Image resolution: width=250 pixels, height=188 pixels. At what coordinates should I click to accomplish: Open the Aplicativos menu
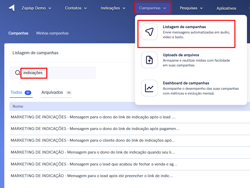(226, 8)
